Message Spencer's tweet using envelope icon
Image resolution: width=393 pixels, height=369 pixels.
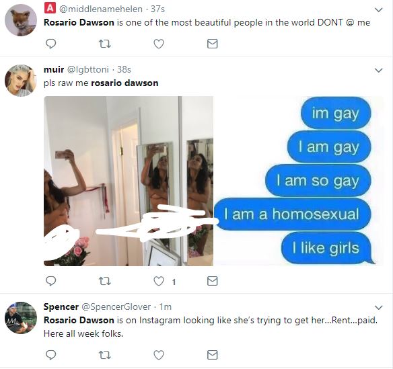point(212,355)
